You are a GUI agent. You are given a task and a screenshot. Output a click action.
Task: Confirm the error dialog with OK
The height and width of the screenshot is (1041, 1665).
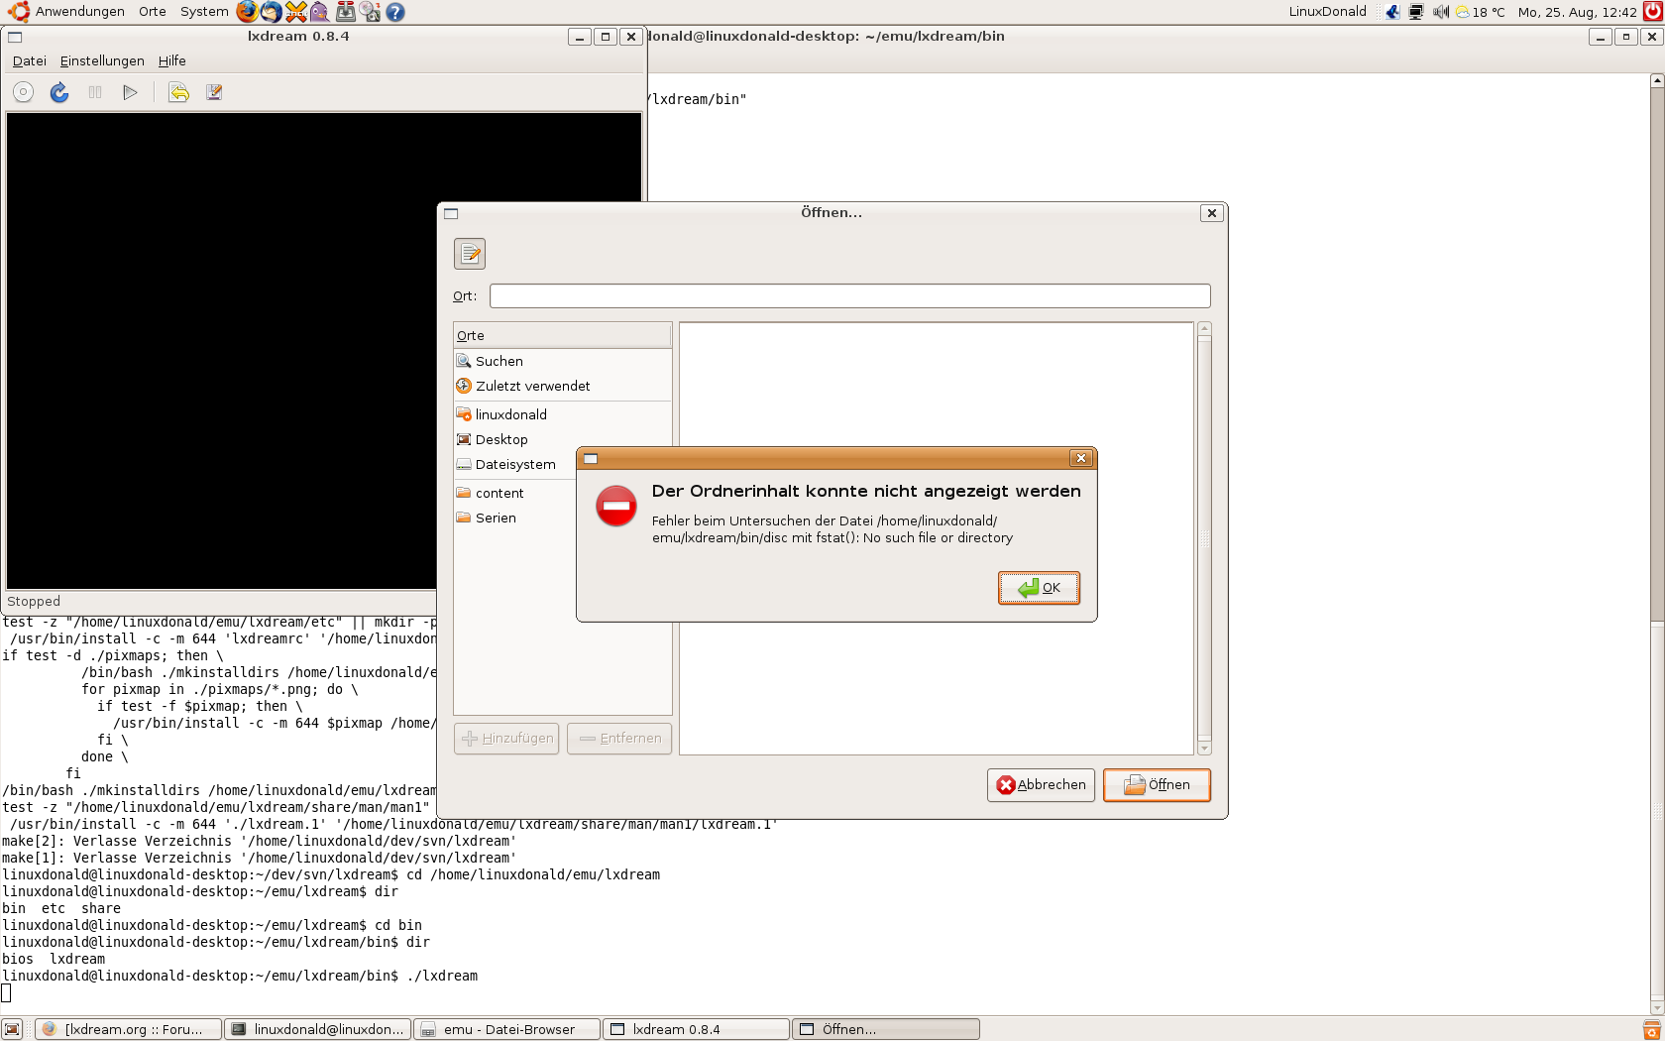1039,588
